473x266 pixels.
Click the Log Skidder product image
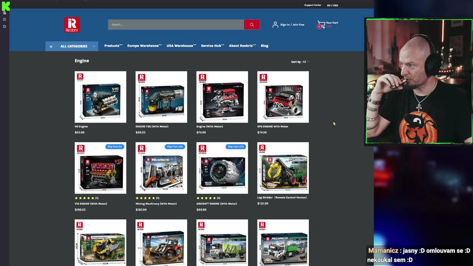click(x=283, y=168)
